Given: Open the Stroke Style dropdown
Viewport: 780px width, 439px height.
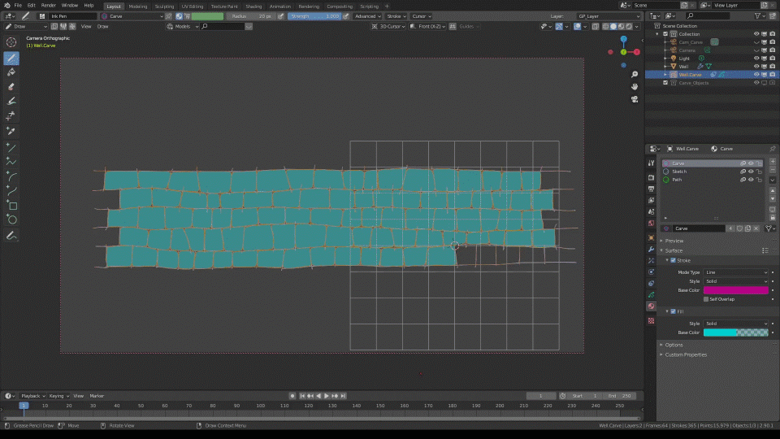Looking at the screenshot, I should click(736, 281).
